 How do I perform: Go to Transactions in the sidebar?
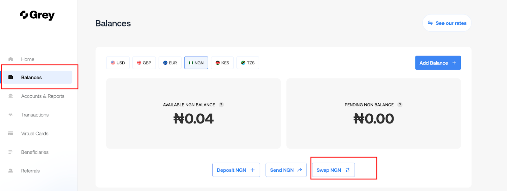point(35,115)
